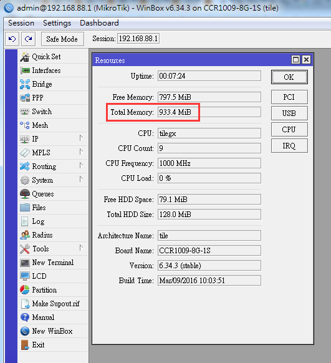Click the PCI button

[289, 97]
